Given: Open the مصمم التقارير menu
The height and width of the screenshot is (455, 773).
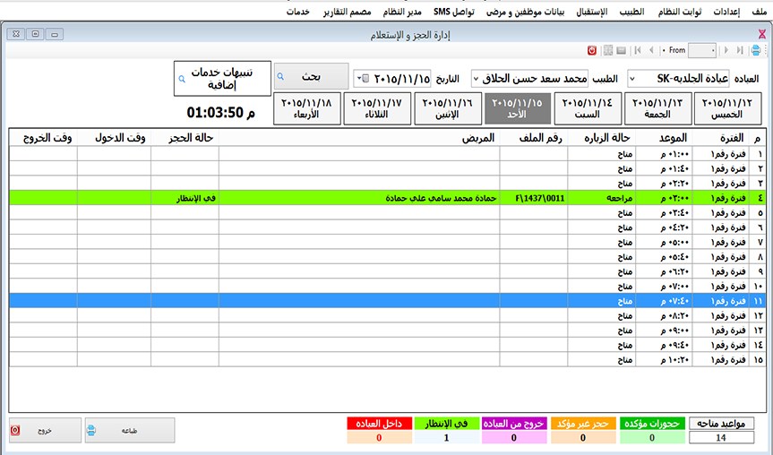Looking at the screenshot, I should pos(343,12).
